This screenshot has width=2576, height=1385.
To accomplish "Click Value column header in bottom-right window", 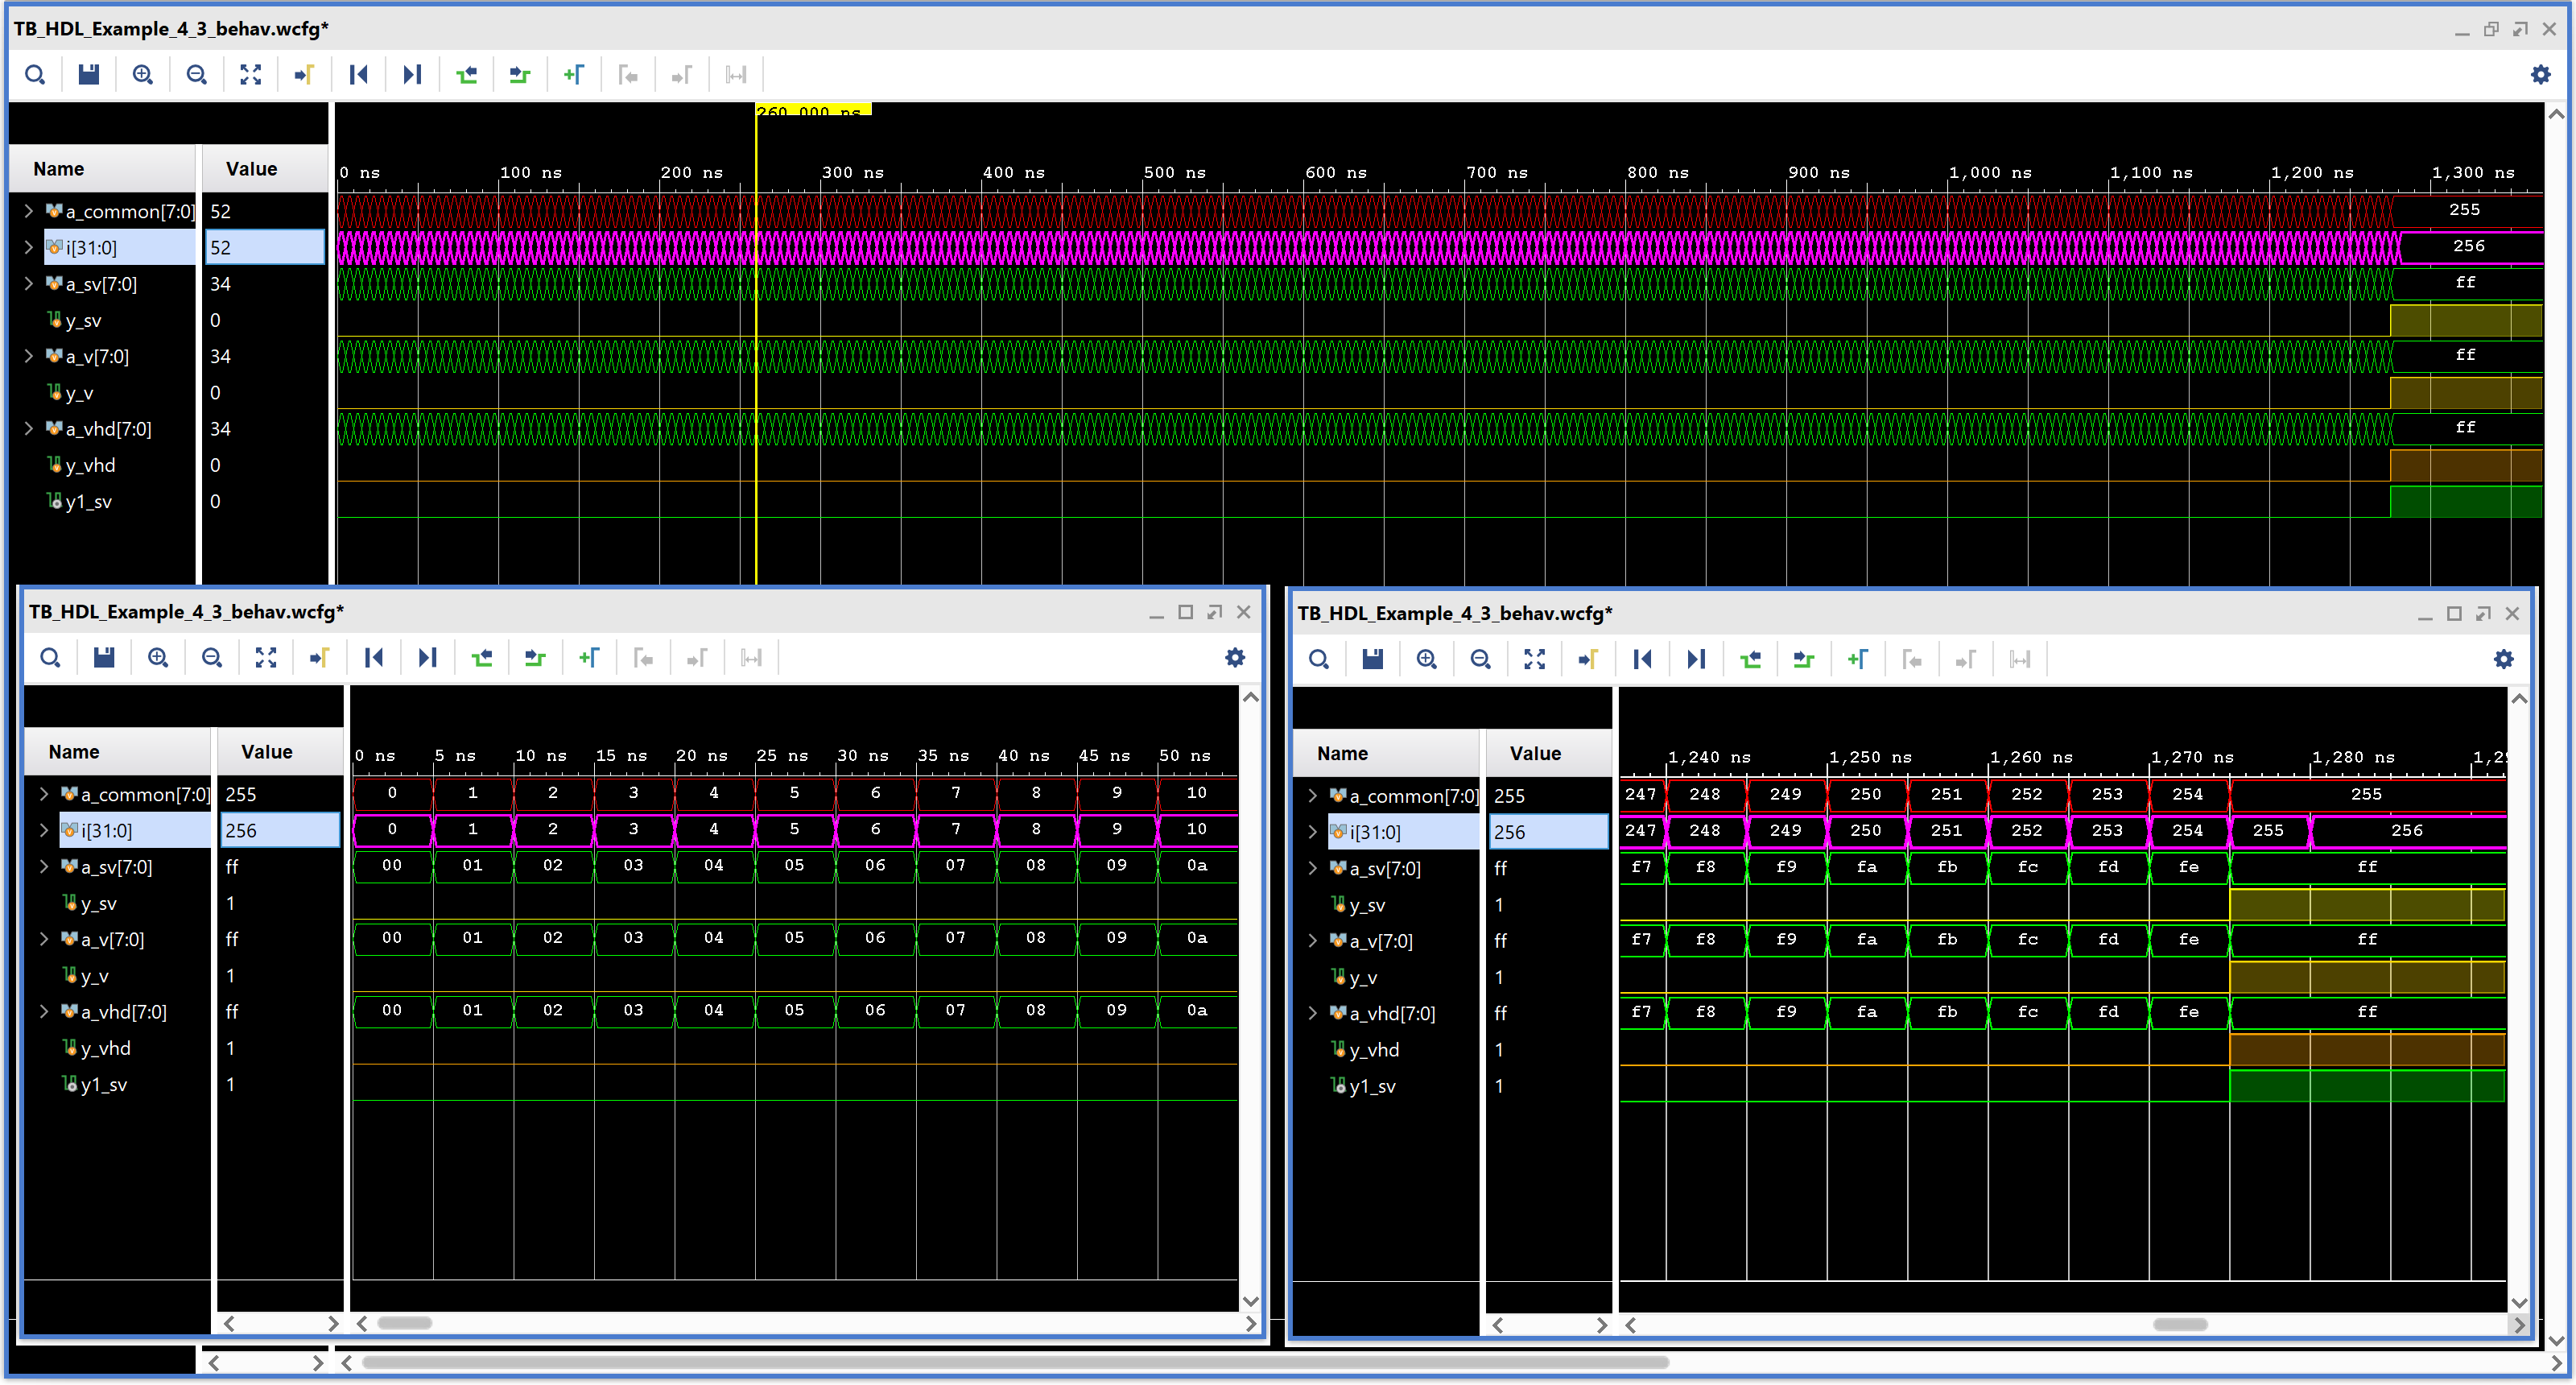I will coord(1534,754).
